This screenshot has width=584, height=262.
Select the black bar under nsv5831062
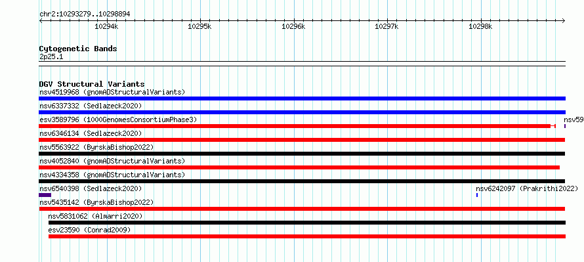pos(307,223)
